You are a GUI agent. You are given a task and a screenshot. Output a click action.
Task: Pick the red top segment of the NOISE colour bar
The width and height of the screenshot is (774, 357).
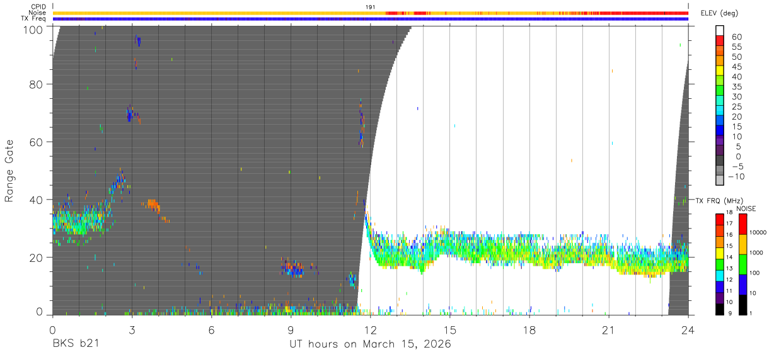tap(742, 224)
